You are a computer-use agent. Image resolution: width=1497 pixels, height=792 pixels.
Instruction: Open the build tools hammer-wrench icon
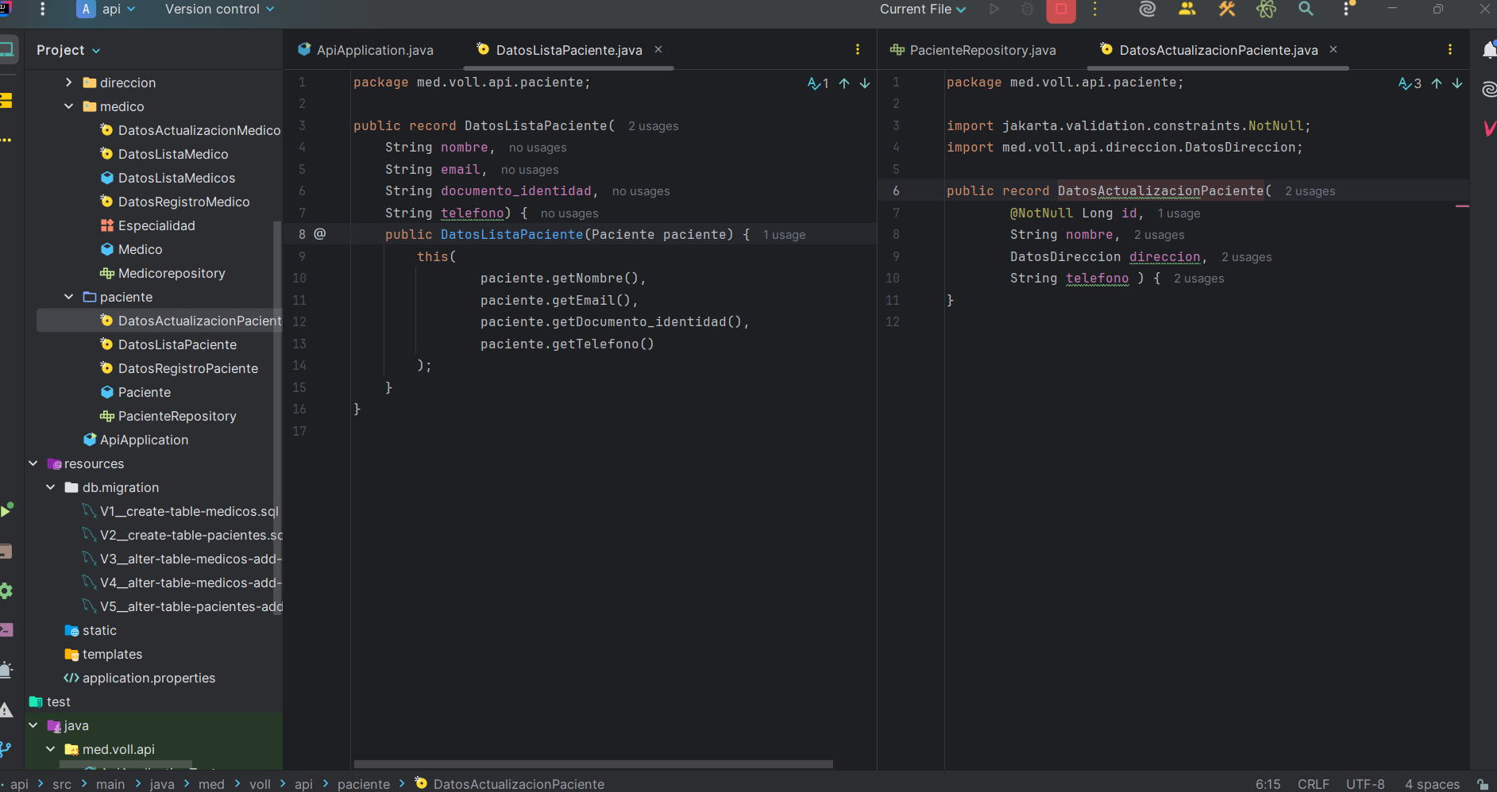click(x=1227, y=9)
